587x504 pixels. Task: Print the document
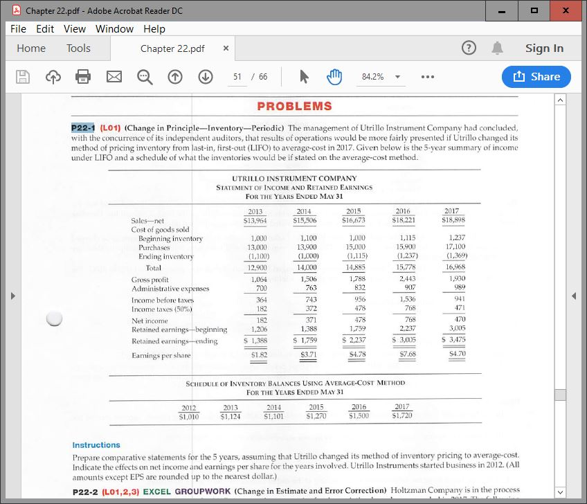83,77
